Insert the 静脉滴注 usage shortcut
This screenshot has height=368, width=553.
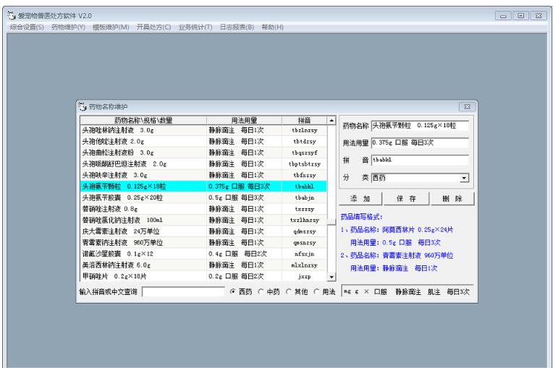tap(408, 291)
